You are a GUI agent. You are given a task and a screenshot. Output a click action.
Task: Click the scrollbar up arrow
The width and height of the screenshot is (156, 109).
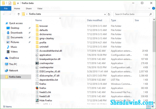coord(154,20)
